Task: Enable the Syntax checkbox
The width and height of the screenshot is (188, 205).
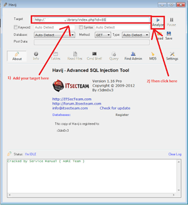Action: [x=81, y=27]
